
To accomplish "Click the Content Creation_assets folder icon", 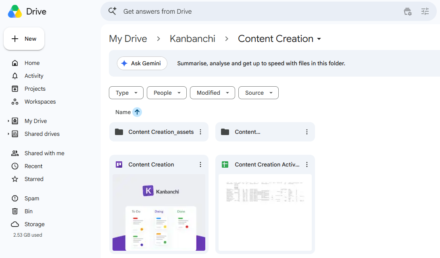I will pyautogui.click(x=119, y=132).
